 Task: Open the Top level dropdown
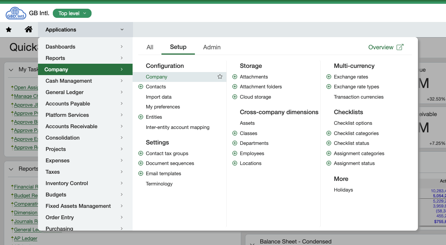tap(72, 13)
